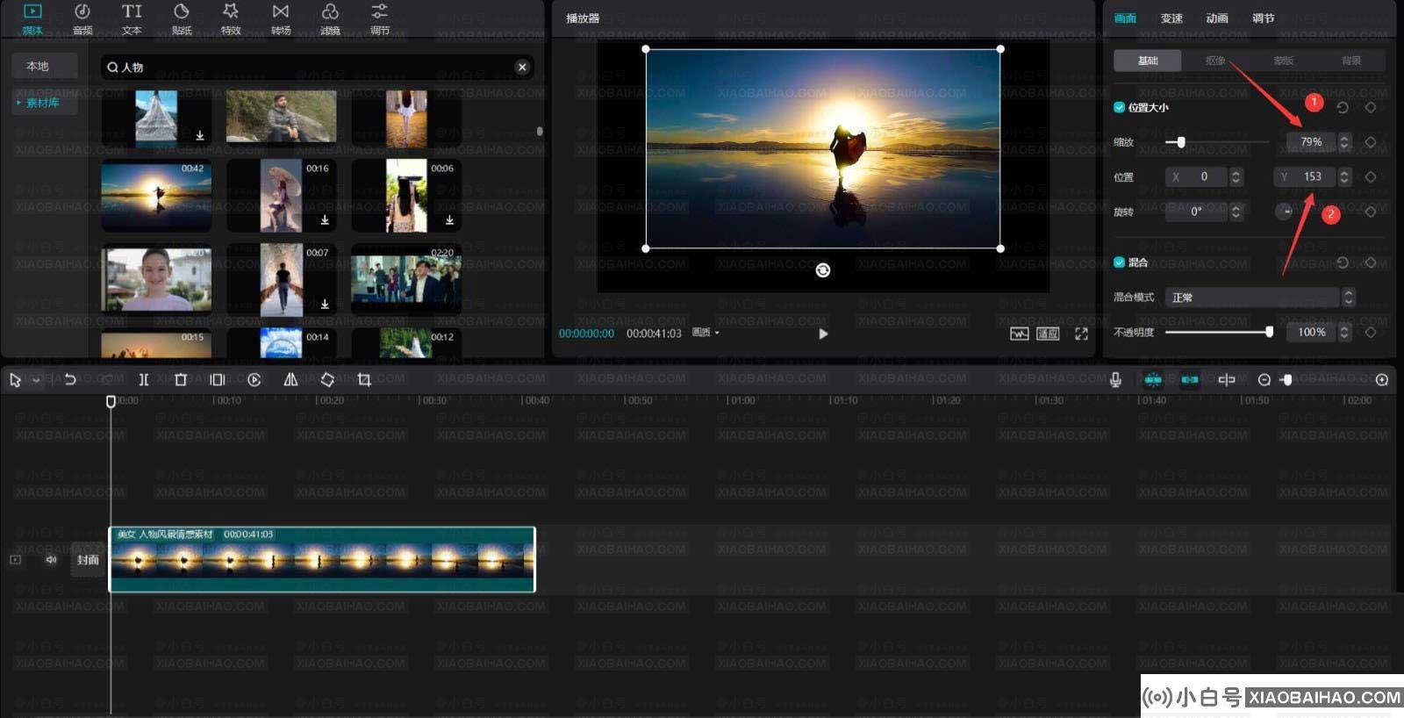Open the 混合模式 blend mode dropdown
The width and height of the screenshot is (1404, 718).
[1261, 298]
